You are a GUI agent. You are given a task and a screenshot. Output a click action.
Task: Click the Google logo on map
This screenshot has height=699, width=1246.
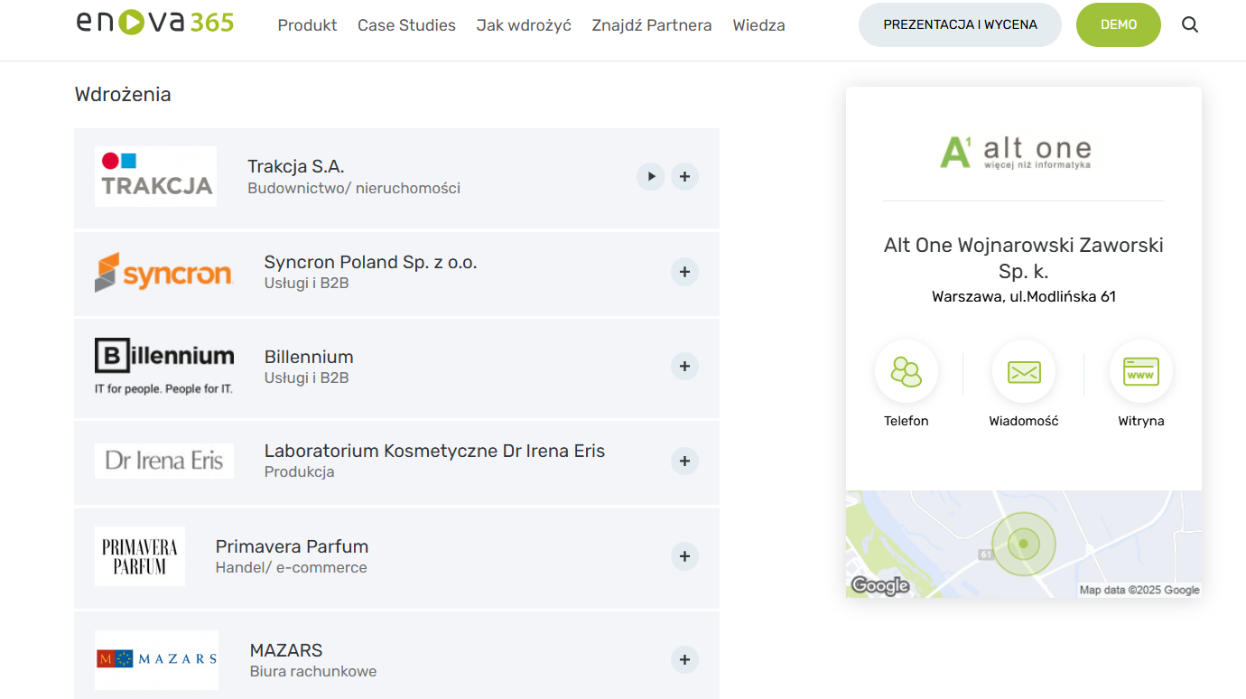click(x=879, y=585)
